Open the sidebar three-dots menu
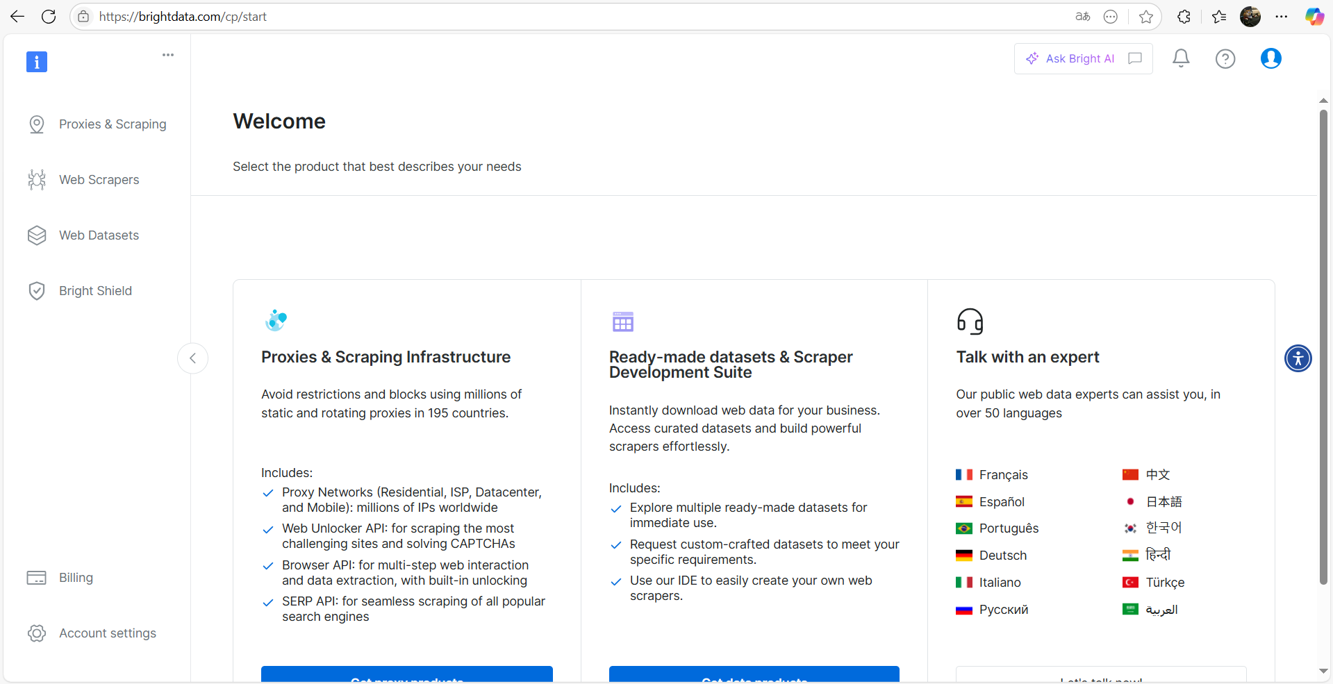This screenshot has height=684, width=1333. (168, 55)
